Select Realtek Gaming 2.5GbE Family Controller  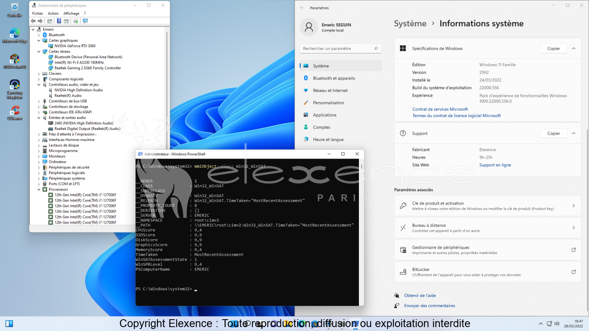click(88, 68)
